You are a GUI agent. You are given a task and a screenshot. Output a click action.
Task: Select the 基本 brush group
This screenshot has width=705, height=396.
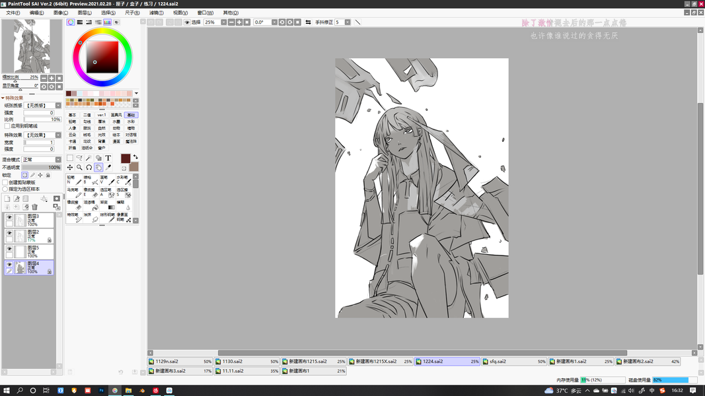73,115
